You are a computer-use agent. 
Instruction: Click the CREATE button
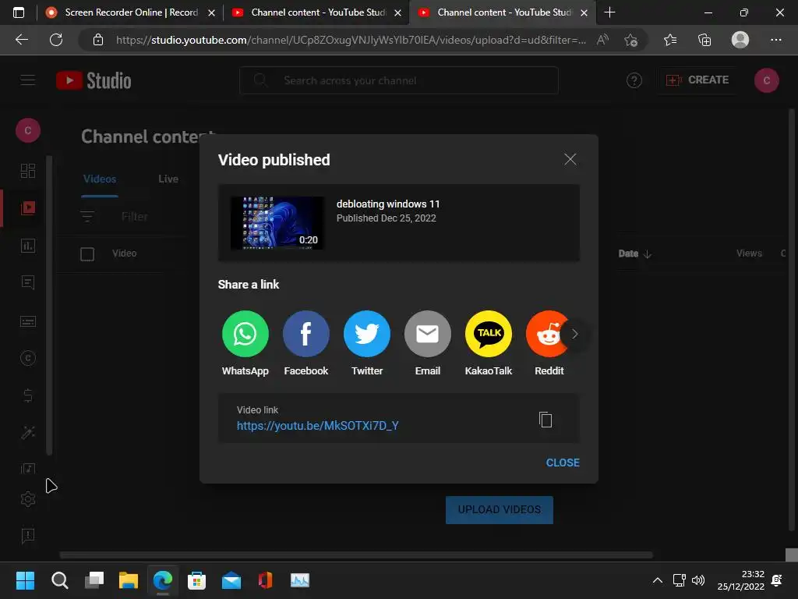[697, 80]
